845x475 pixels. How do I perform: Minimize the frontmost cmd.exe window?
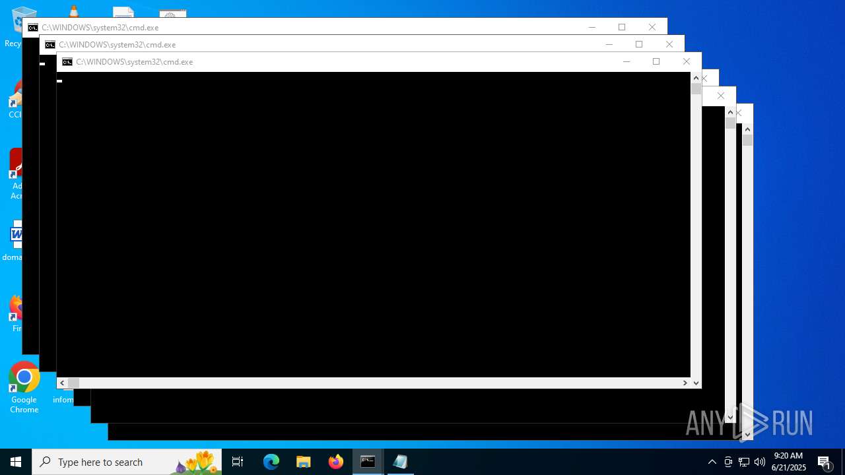point(626,61)
